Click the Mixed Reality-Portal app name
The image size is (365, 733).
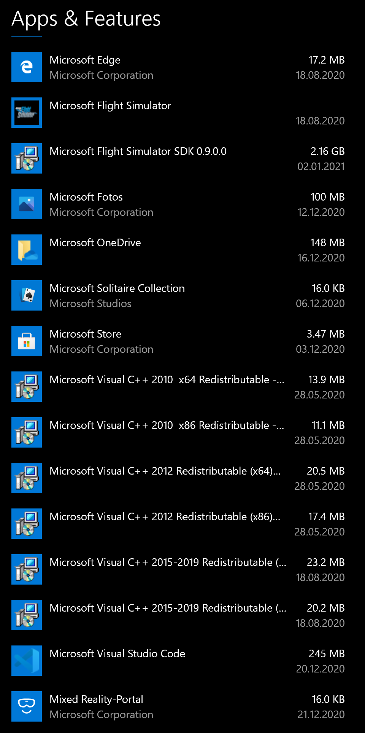coord(96,700)
